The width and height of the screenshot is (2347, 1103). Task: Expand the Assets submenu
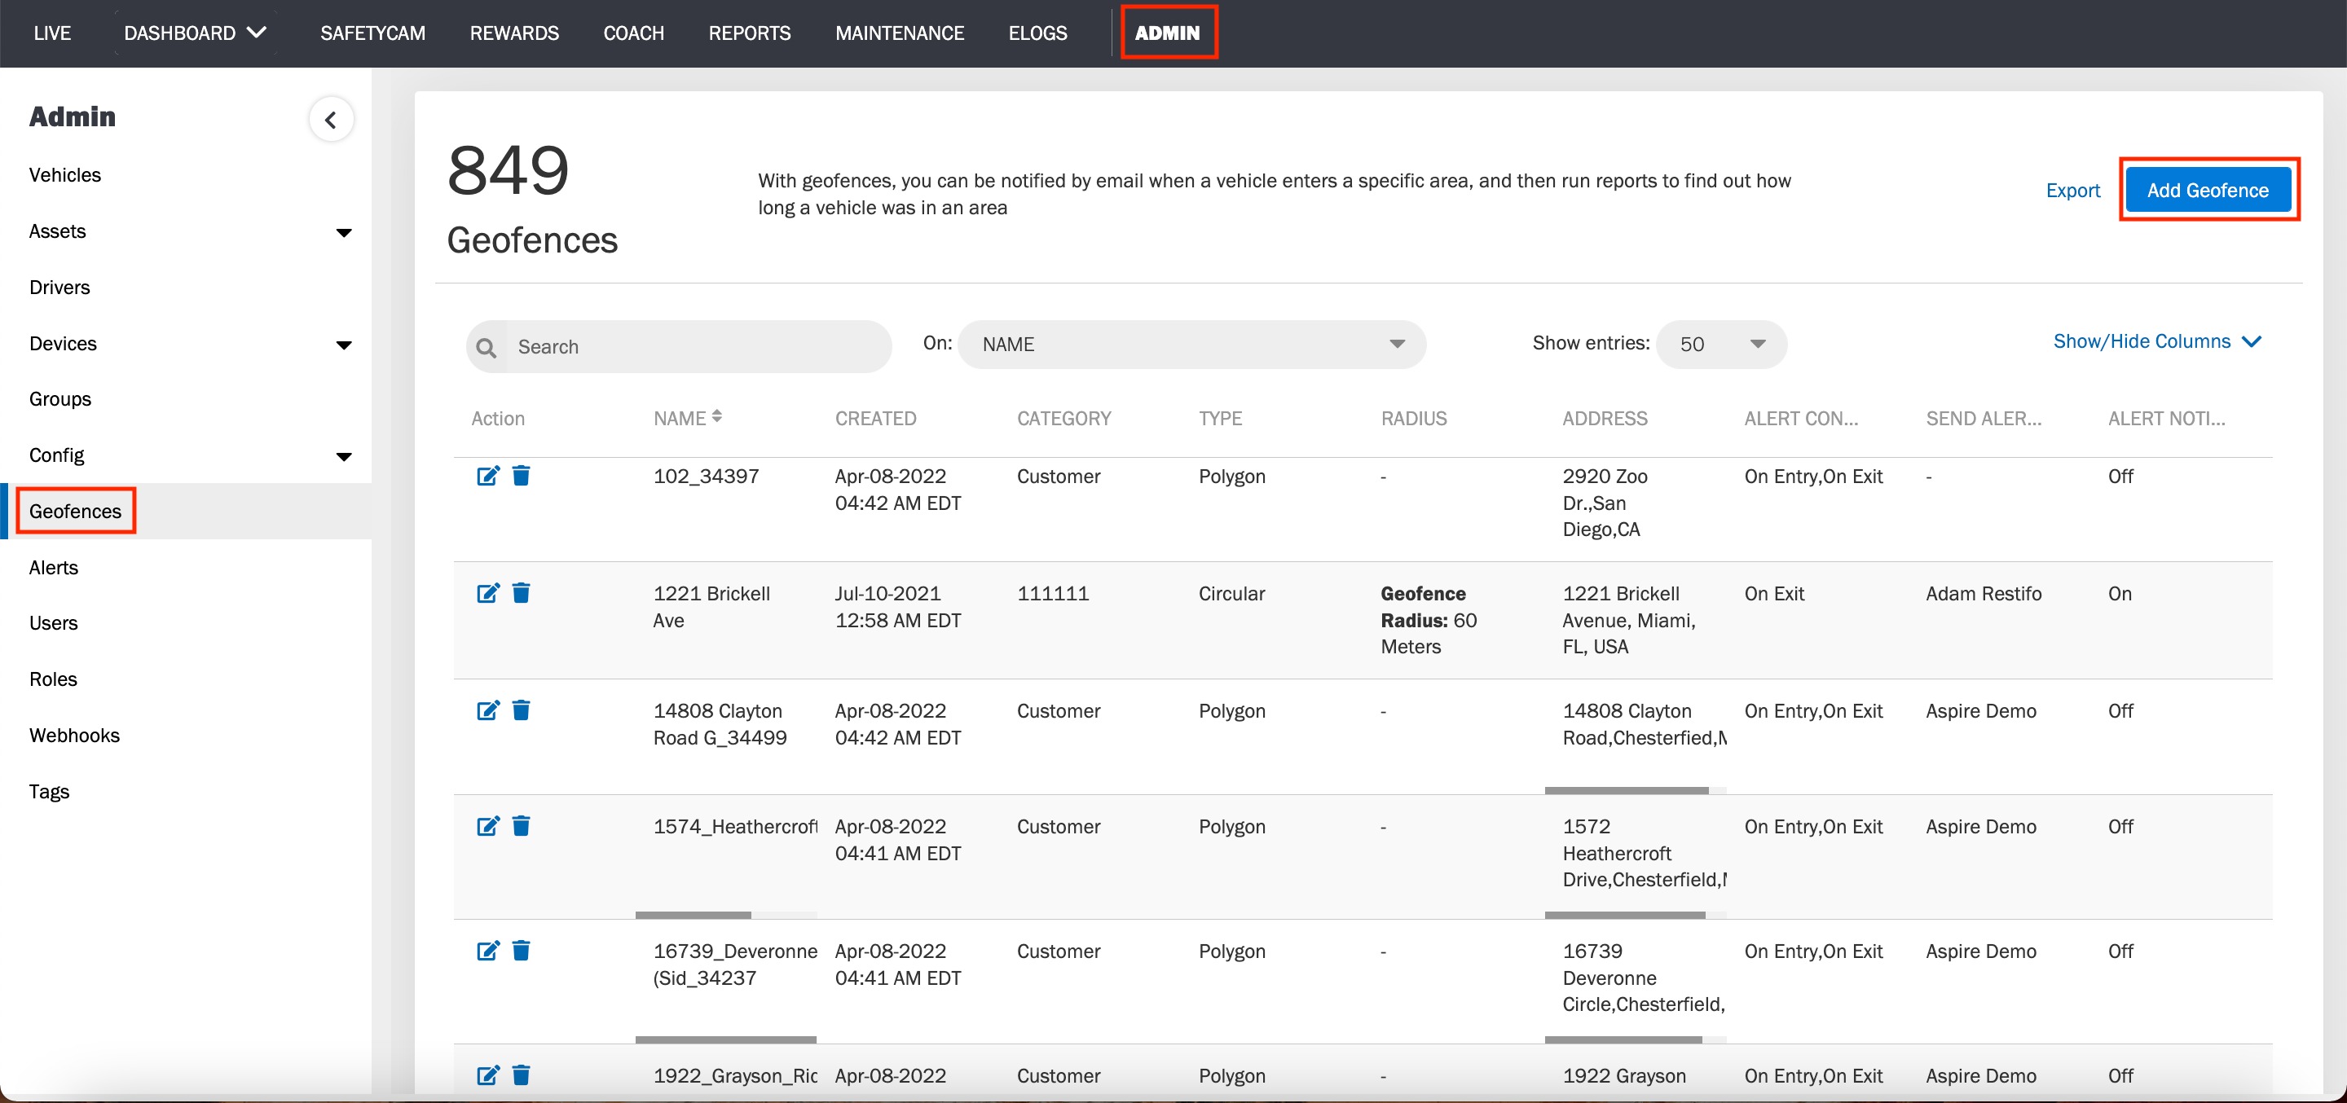[343, 232]
